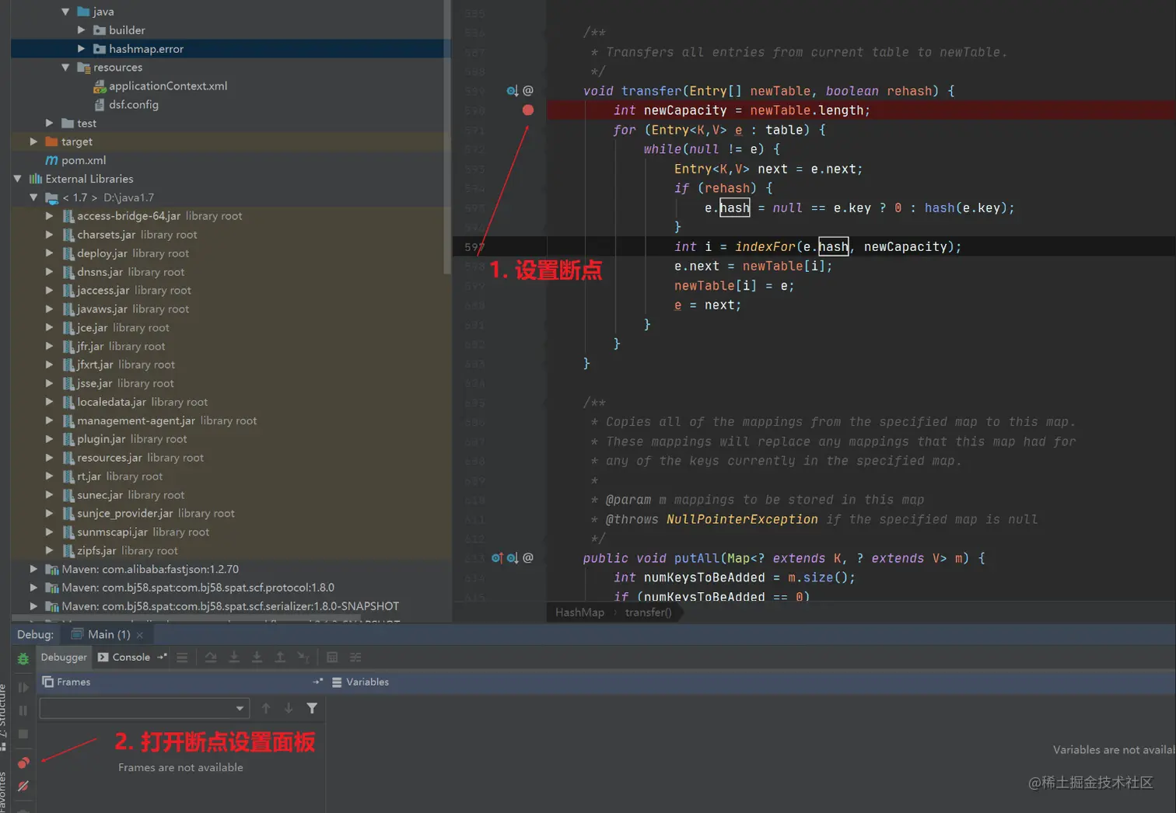The image size is (1176, 813).
Task: Select pom.xml in project tree
Action: click(75, 160)
